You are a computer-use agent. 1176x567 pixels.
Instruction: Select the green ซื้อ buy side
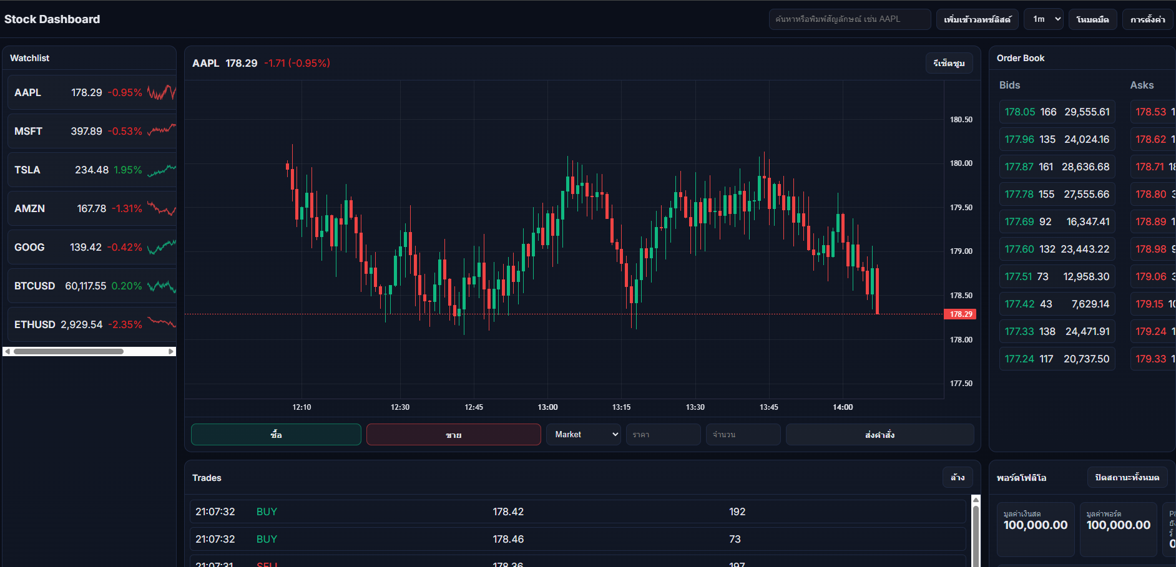click(x=276, y=435)
